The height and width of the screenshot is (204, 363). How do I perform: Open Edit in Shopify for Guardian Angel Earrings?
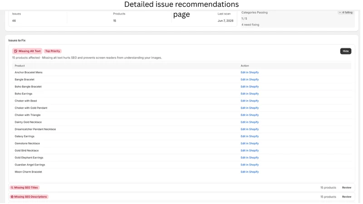pos(250,165)
